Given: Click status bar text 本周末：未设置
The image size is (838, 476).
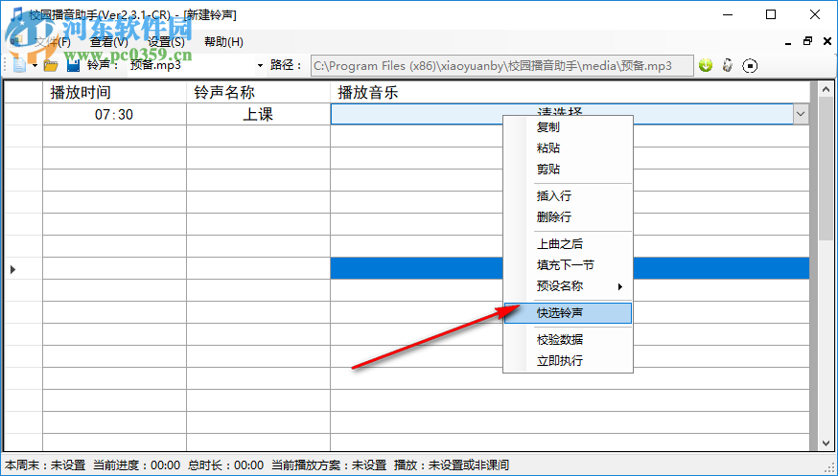Looking at the screenshot, I should click(45, 465).
